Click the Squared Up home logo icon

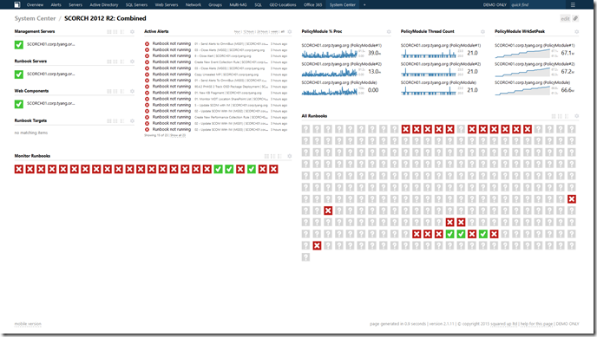[x=17, y=4]
